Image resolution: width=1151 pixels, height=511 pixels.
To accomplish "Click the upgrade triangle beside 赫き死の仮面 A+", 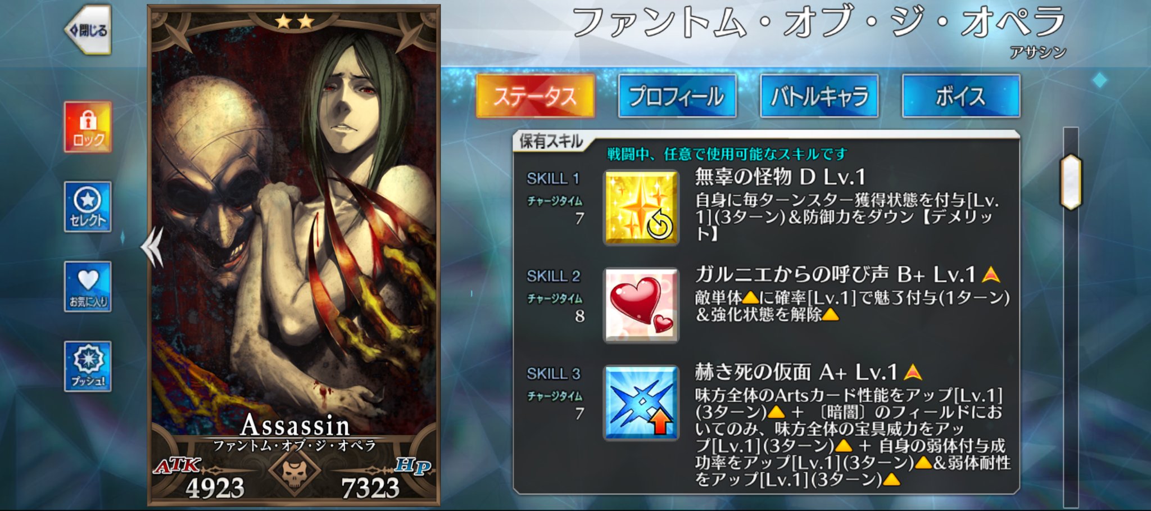I will tap(913, 372).
